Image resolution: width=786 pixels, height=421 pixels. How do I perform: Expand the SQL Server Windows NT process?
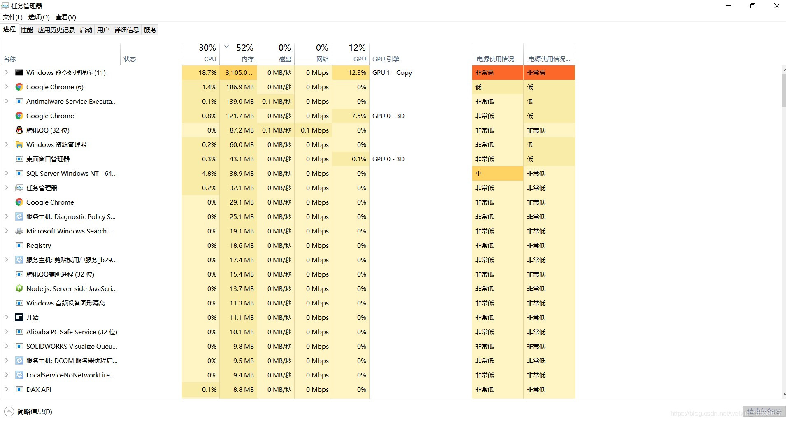7,173
